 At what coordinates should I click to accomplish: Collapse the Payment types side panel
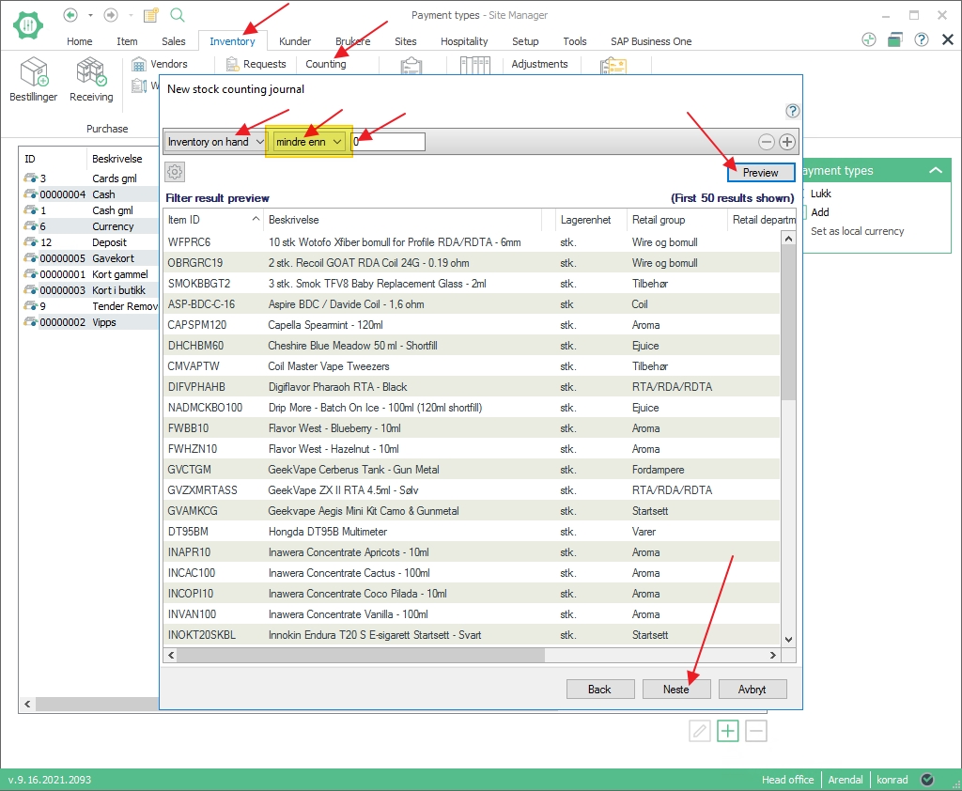935,171
